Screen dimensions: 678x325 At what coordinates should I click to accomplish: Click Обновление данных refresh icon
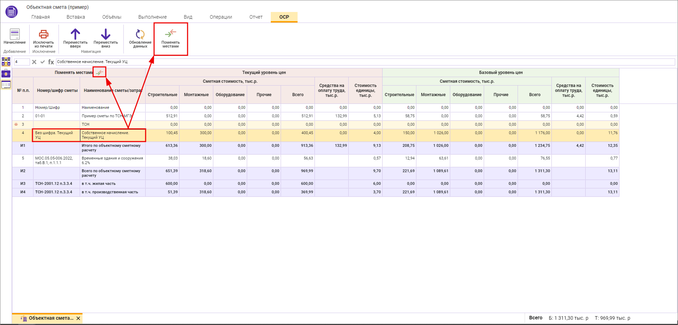[140, 35]
